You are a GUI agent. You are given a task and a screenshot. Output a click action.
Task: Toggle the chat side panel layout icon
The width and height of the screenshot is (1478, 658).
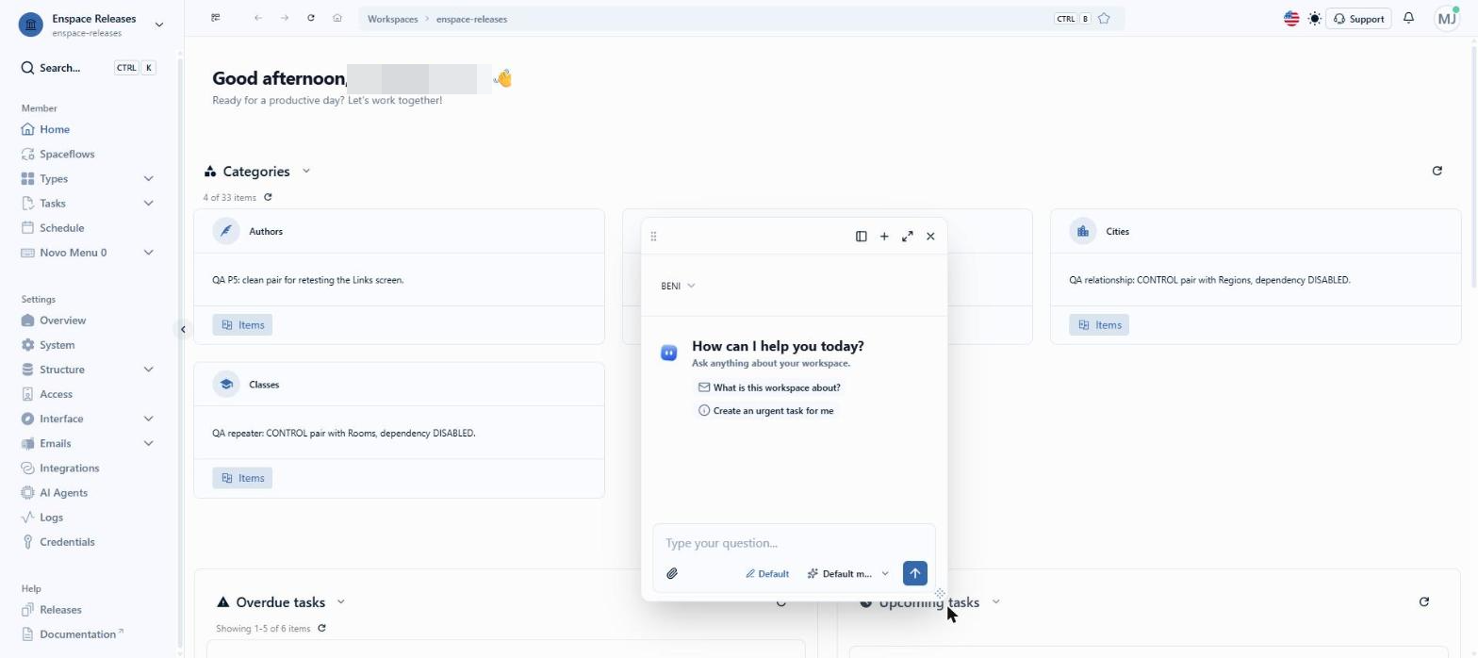point(861,237)
